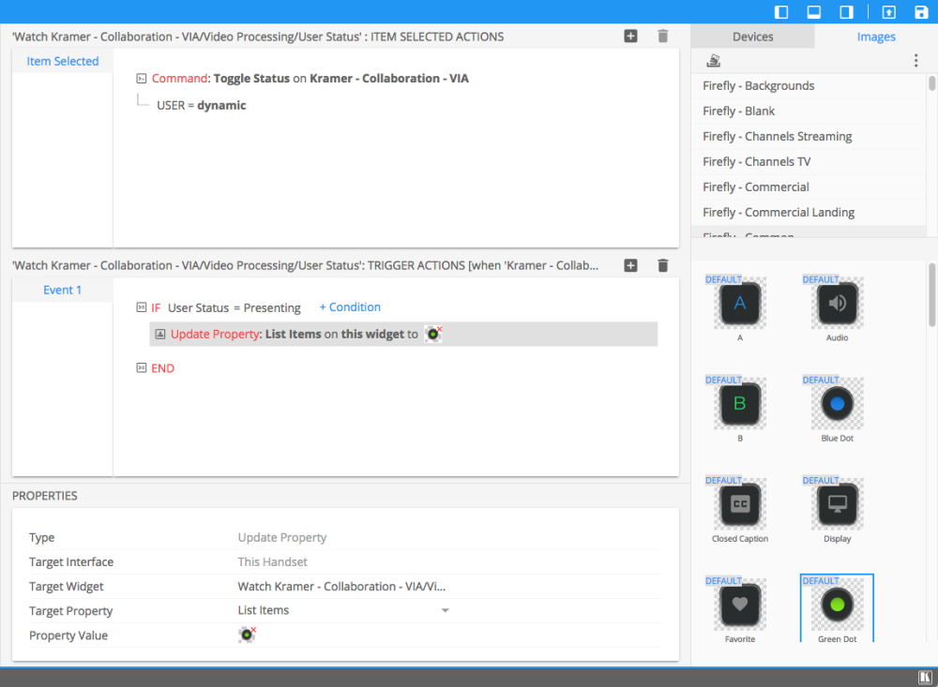Screen dimensions: 938x687
Task: Click the dot image in Update Property row
Action: pyautogui.click(x=433, y=334)
